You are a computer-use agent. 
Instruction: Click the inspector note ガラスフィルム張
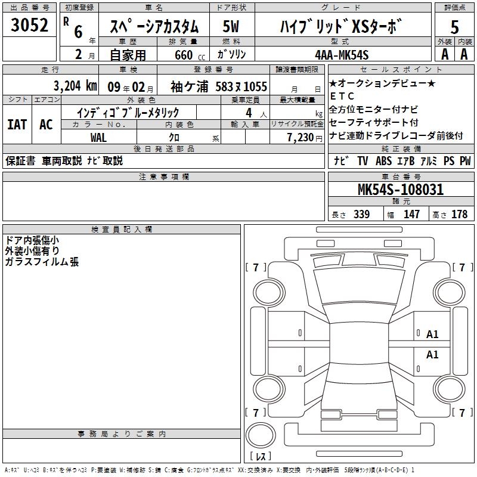click(41, 262)
